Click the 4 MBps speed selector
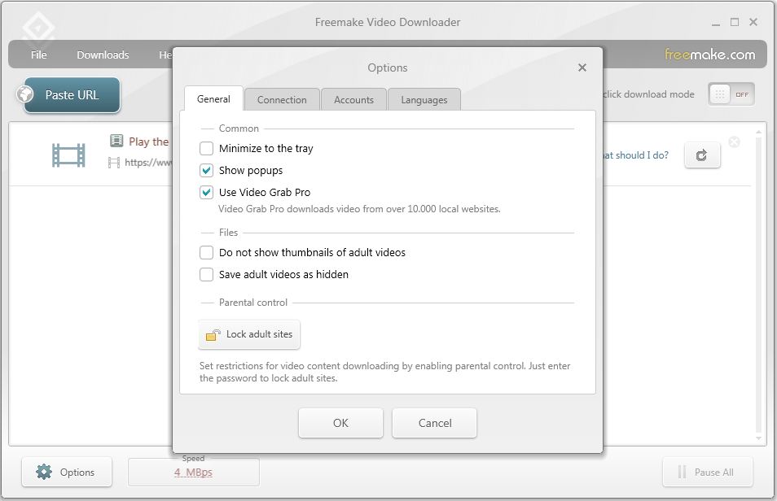This screenshot has height=501, width=777. coord(193,473)
